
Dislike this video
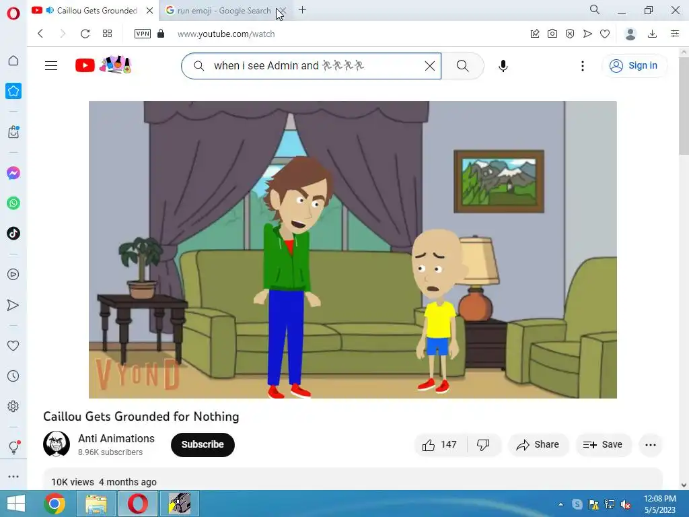pyautogui.click(x=483, y=444)
